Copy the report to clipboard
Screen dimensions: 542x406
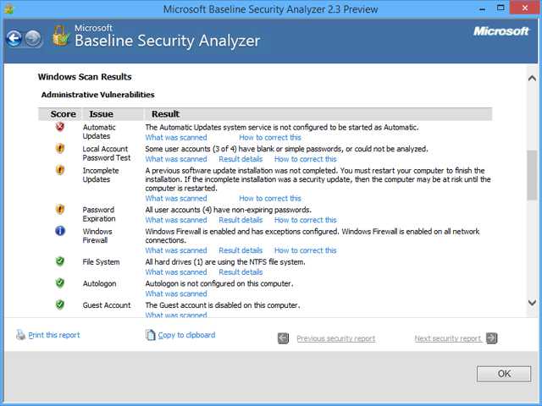[x=186, y=335]
